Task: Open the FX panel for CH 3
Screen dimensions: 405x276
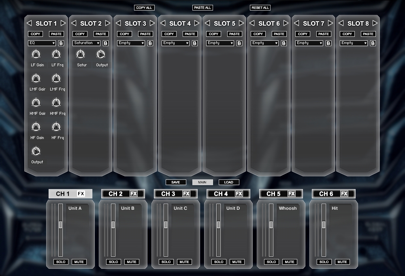Action: 186,194
